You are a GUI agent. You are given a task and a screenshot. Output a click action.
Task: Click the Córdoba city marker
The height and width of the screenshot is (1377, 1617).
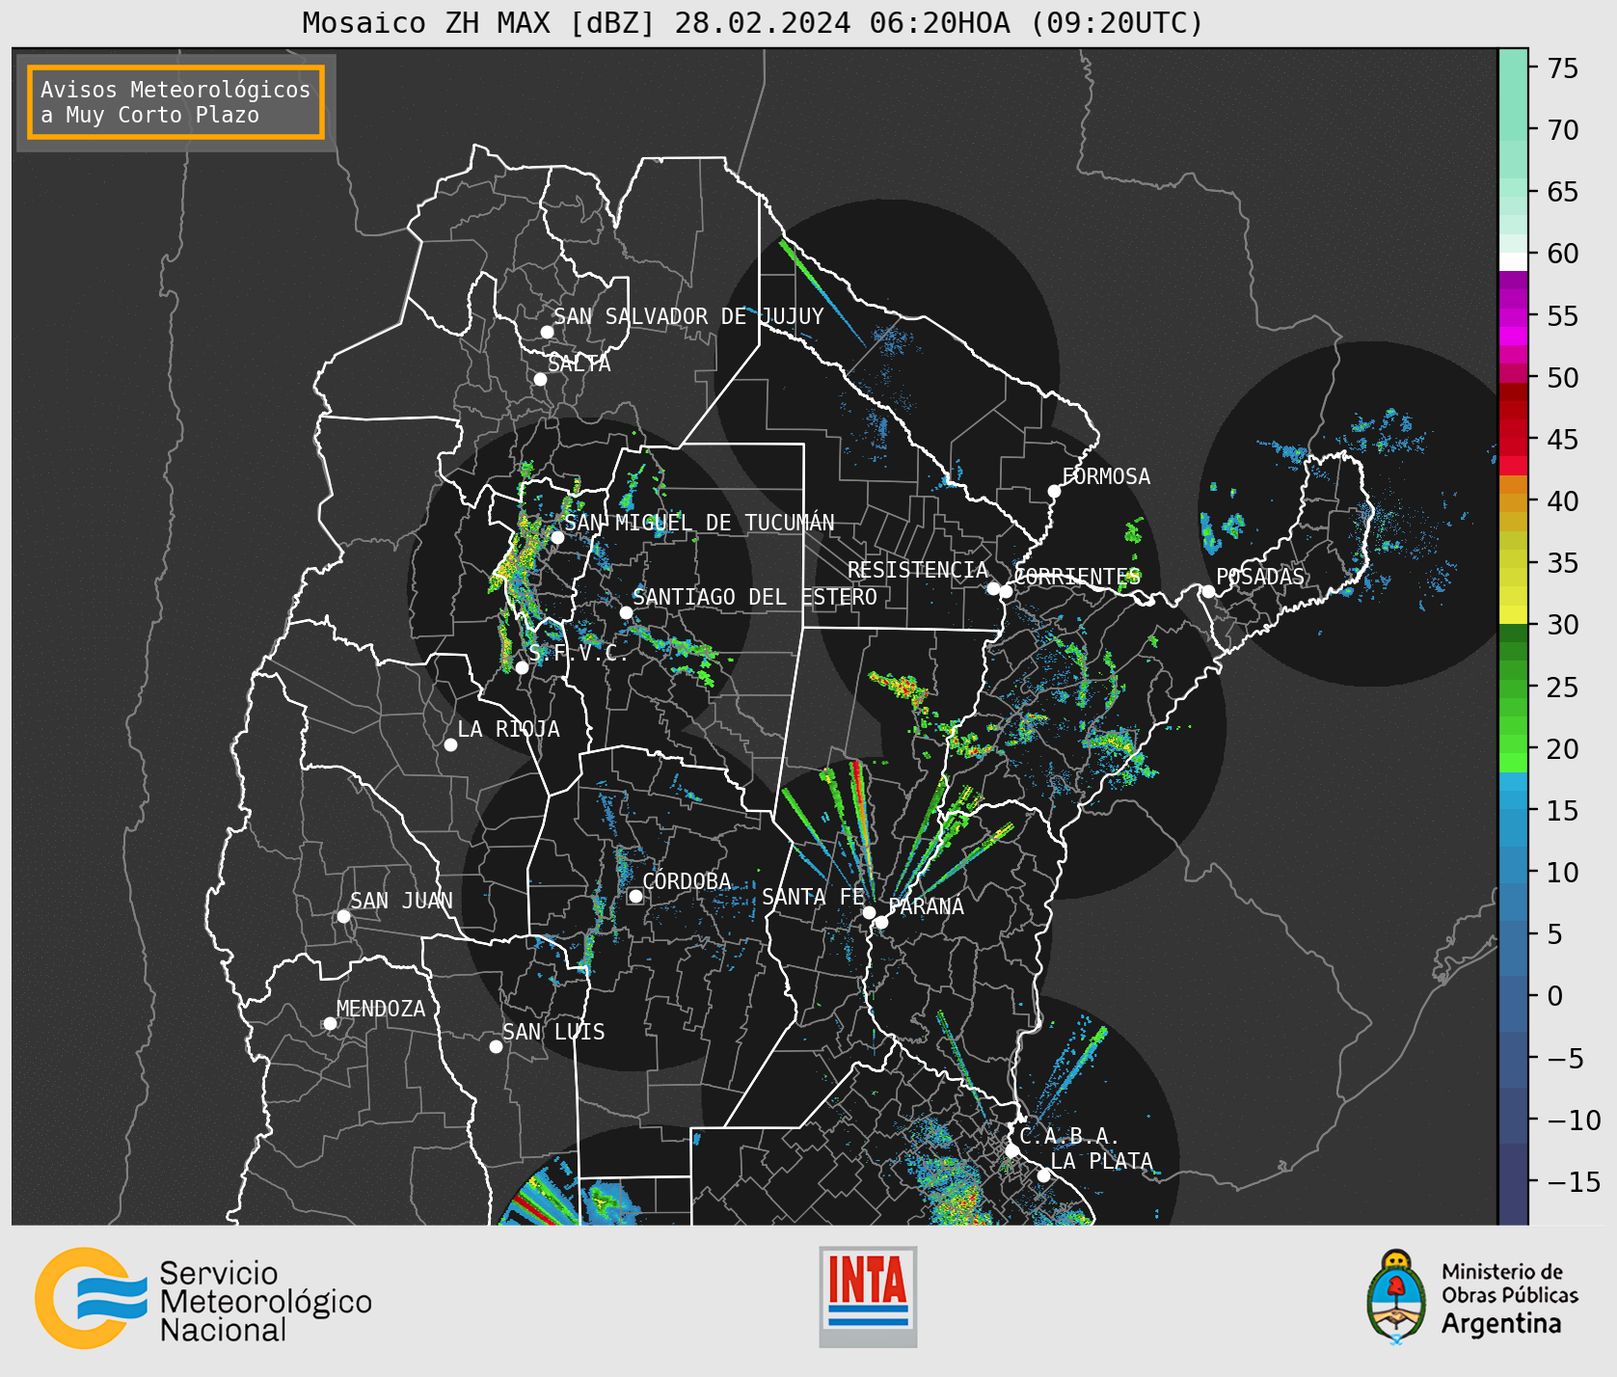pos(635,896)
